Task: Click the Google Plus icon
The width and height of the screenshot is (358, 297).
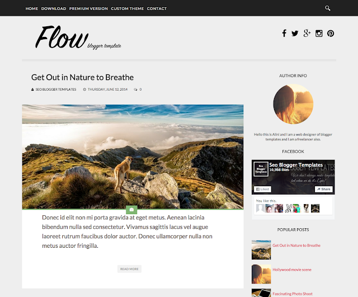Action: 307,34
